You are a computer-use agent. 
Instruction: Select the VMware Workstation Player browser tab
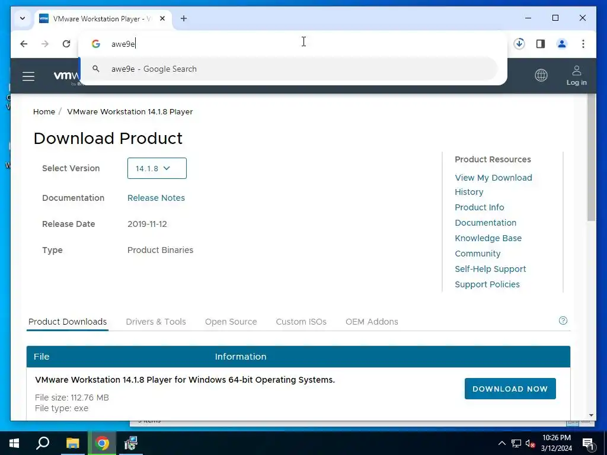103,18
